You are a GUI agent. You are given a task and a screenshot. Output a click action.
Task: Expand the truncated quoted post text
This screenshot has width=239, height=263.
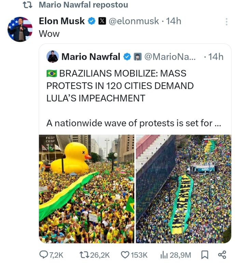click(x=134, y=123)
